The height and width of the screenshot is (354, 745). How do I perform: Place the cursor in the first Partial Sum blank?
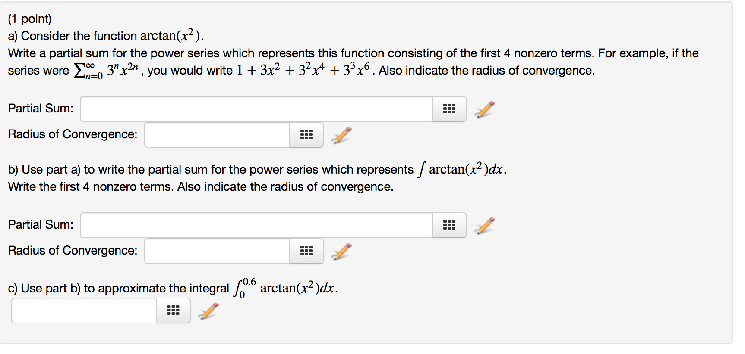tap(255, 109)
